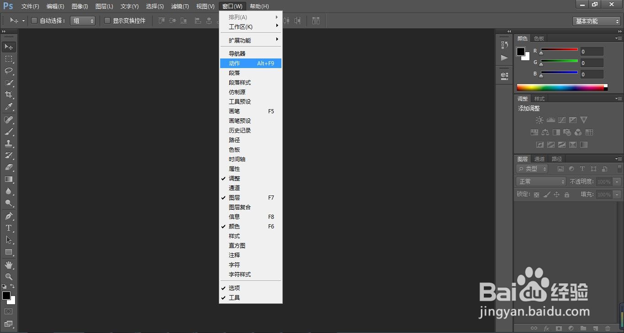Select the Lasso tool
This screenshot has width=624, height=333.
[x=8, y=71]
